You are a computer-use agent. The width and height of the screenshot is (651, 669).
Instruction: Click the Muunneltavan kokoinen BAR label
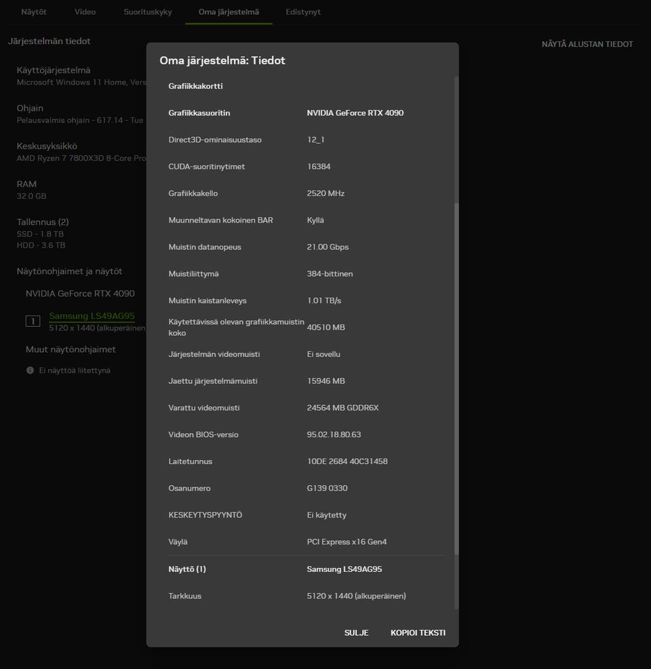[x=220, y=220]
